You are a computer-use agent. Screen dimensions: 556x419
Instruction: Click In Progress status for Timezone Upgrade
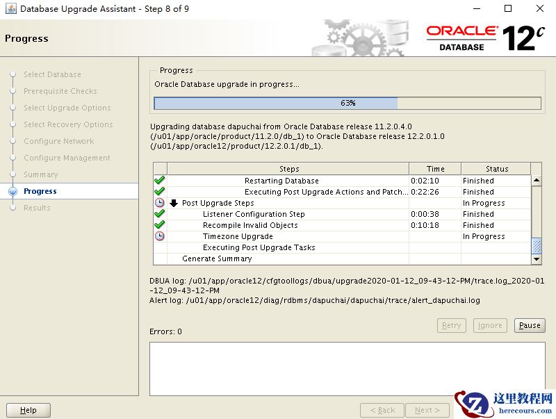point(484,236)
